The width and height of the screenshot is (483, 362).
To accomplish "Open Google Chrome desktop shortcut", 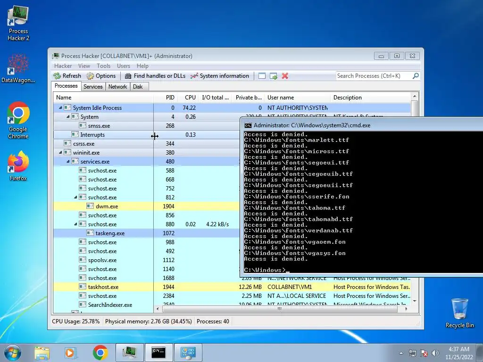I will (x=18, y=120).
